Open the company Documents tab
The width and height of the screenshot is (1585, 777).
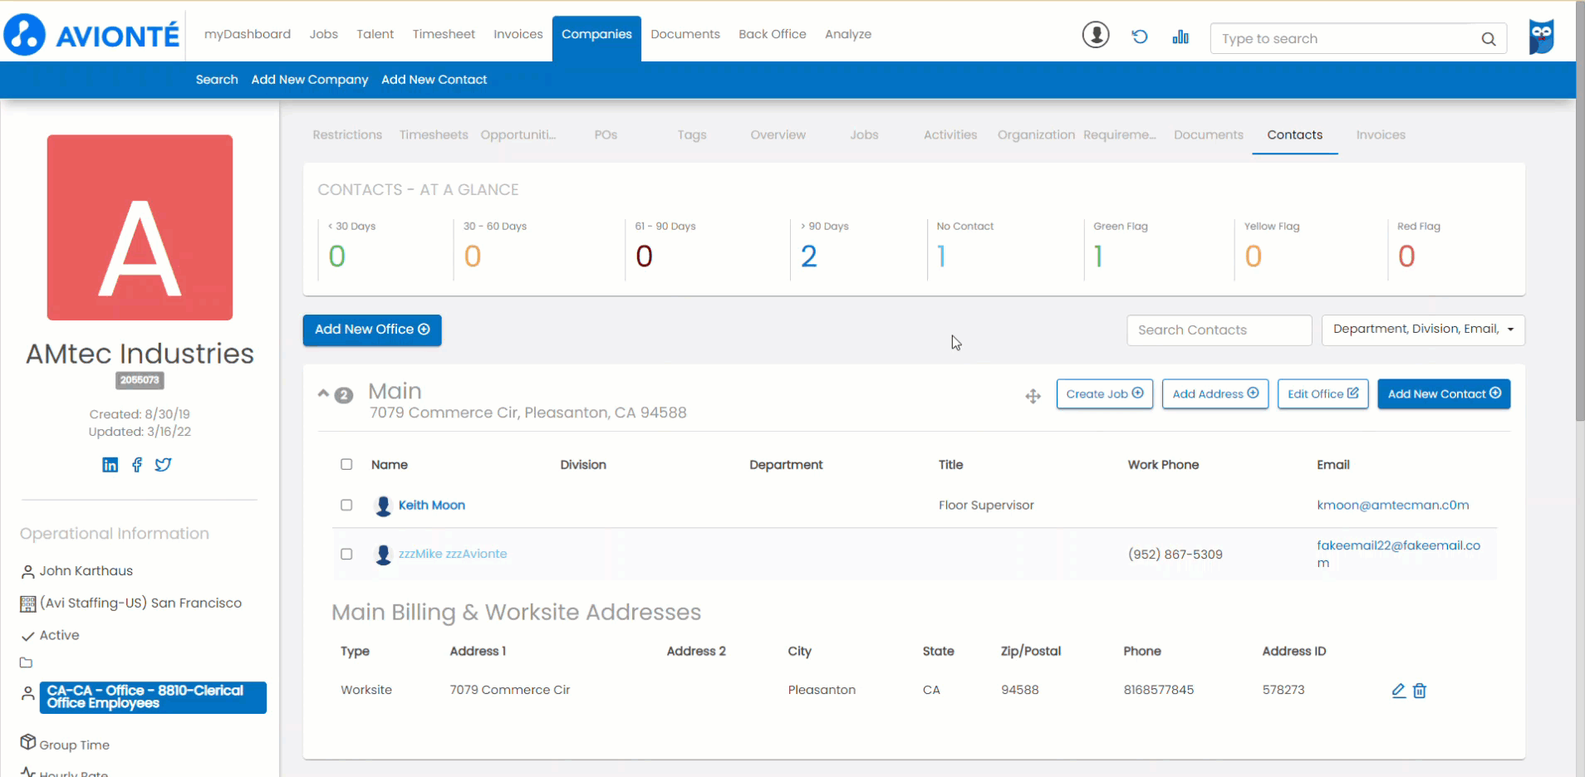click(1208, 134)
